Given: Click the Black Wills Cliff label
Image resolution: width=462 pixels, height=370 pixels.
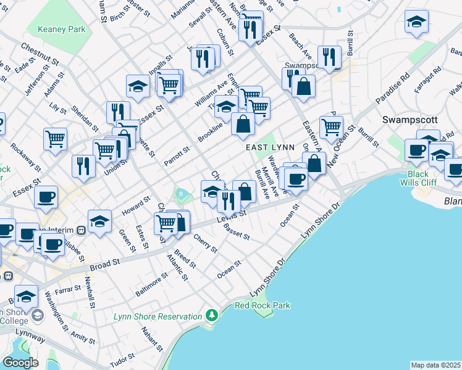Looking at the screenshot, I should click(418, 178).
